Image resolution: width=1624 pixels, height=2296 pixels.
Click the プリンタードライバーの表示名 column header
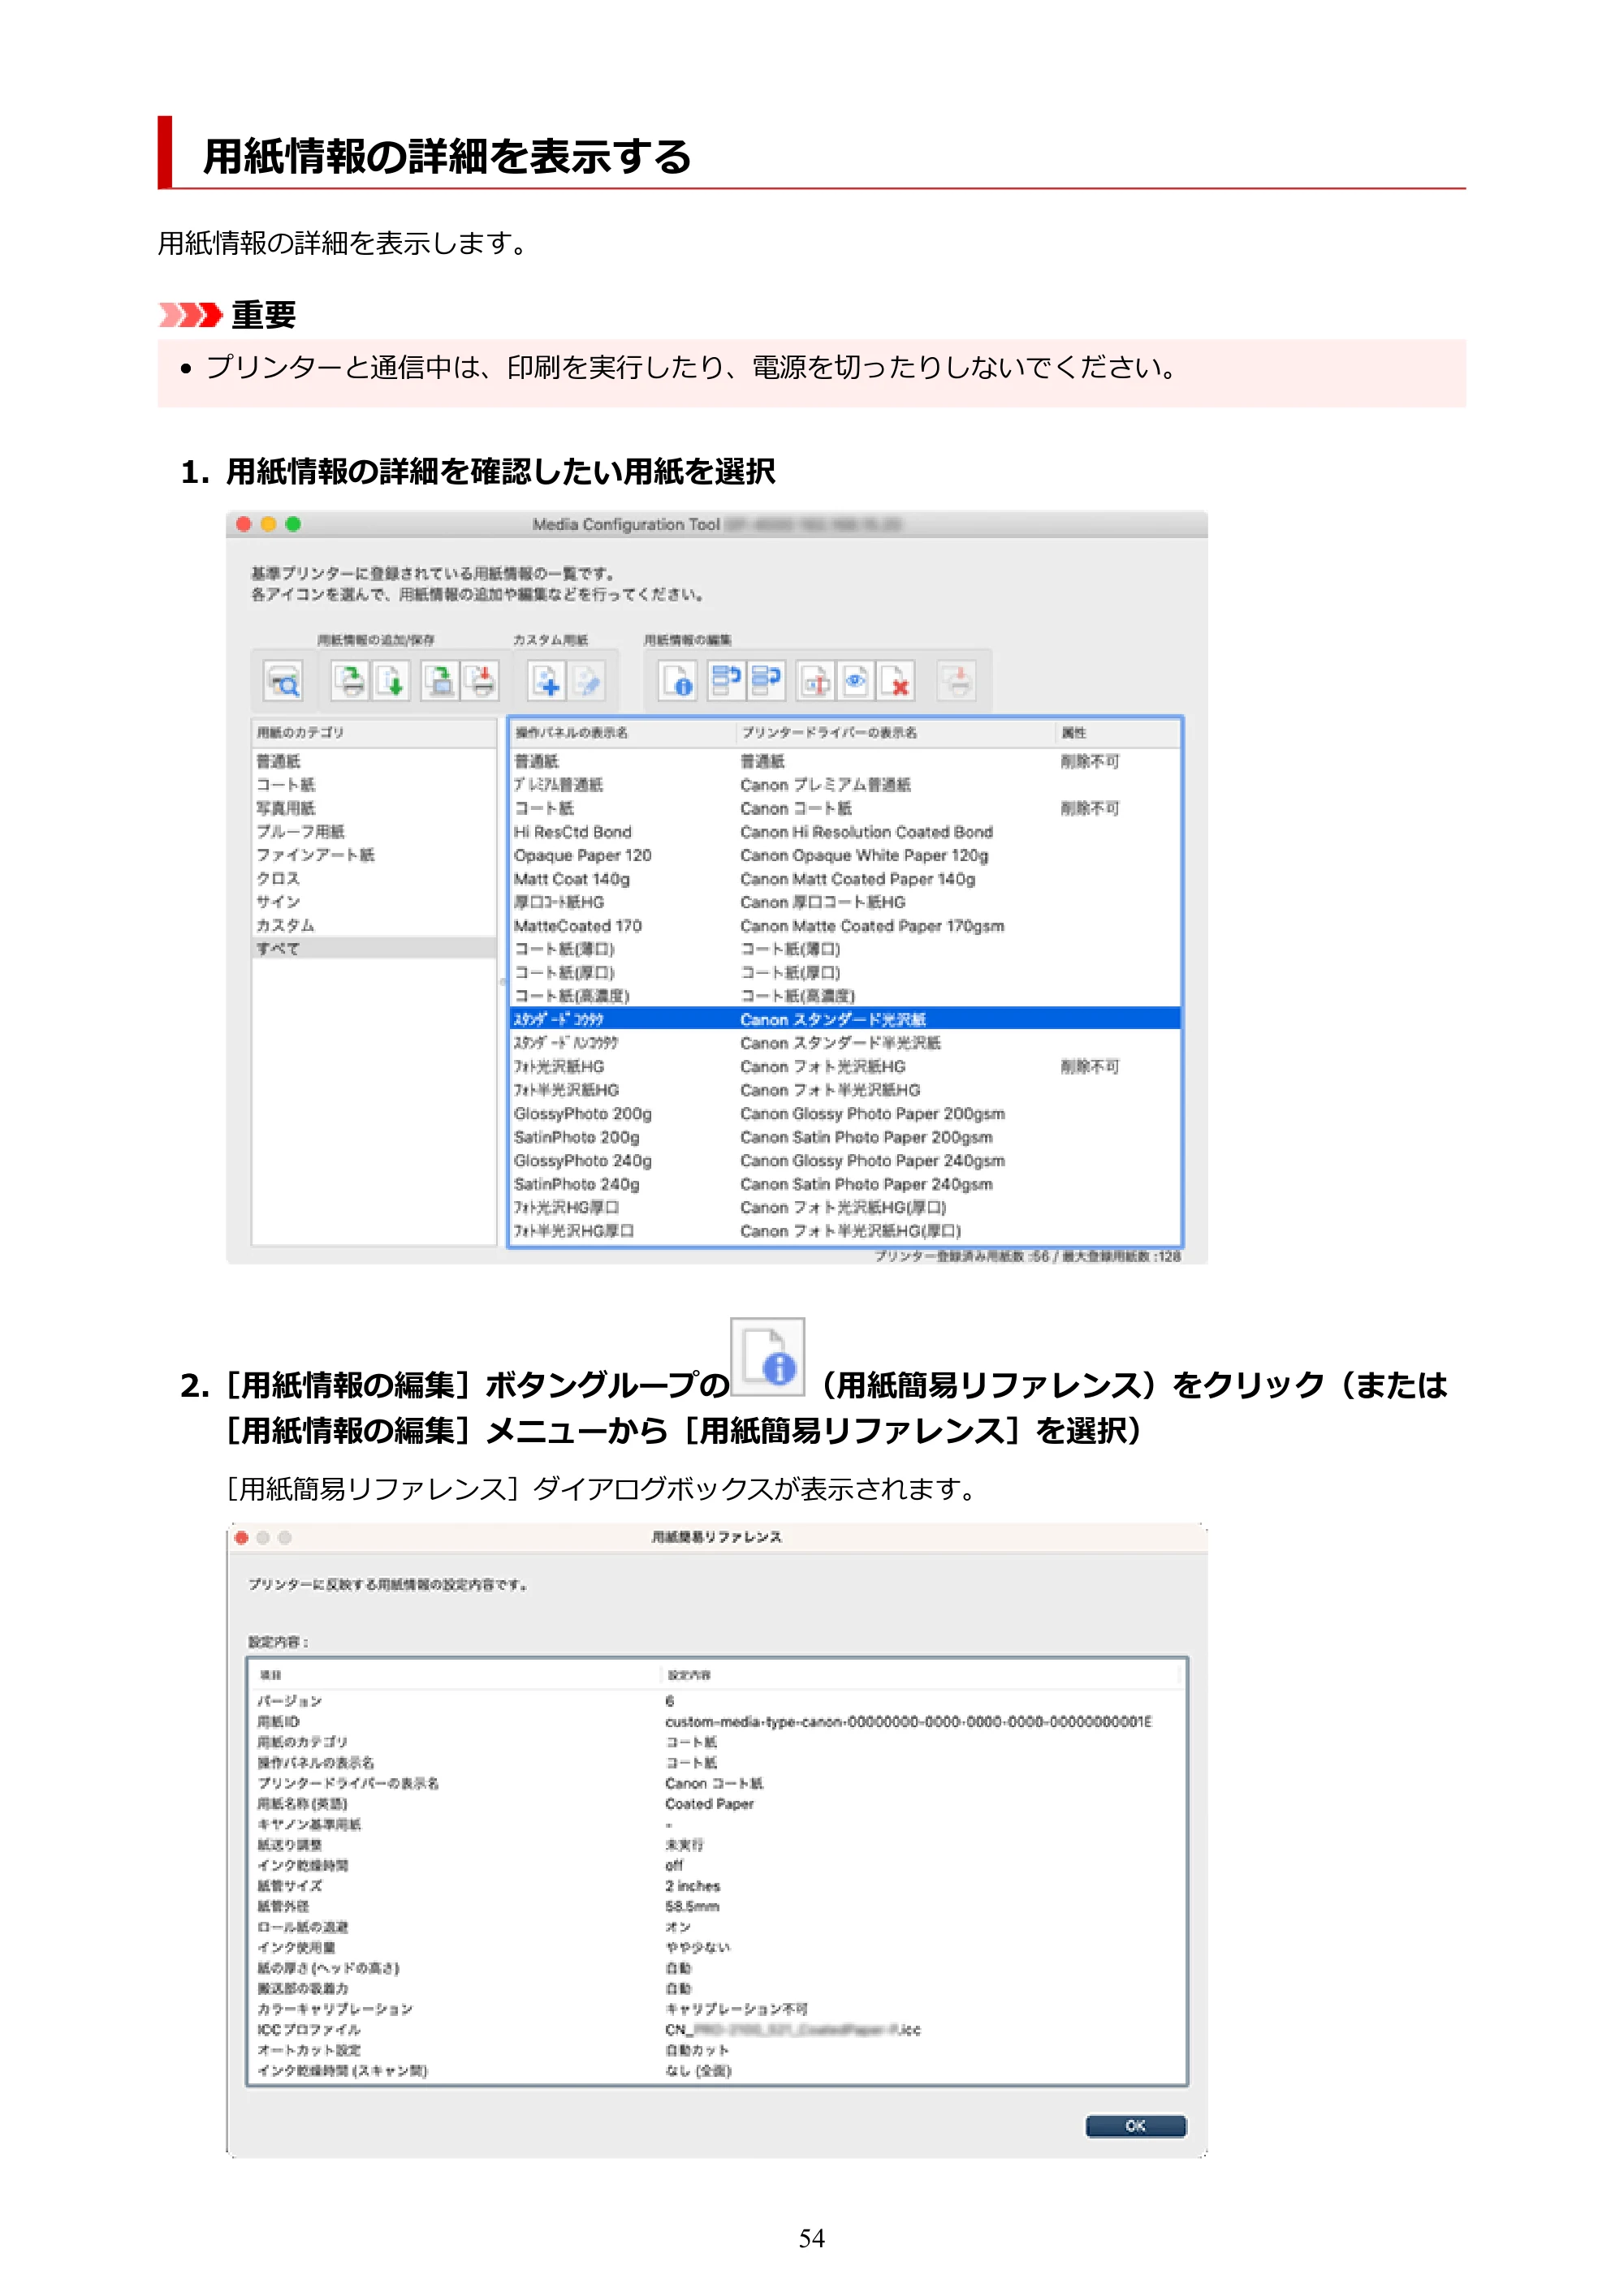(896, 733)
